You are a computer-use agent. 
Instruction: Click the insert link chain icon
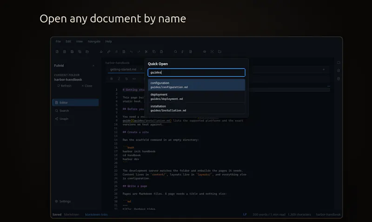[x=109, y=51]
